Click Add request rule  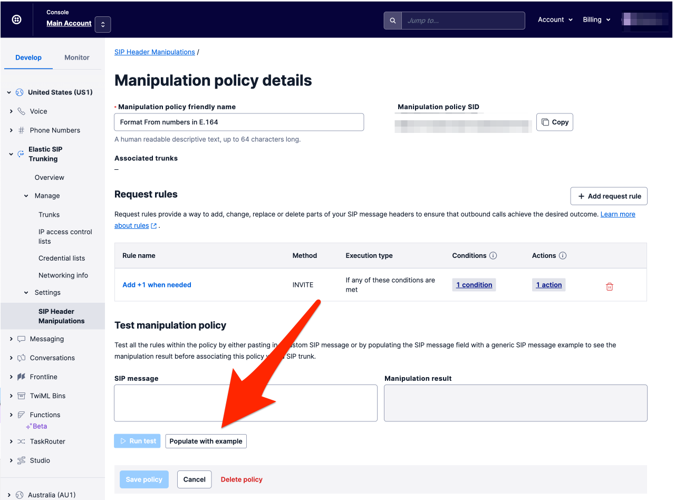pos(609,196)
